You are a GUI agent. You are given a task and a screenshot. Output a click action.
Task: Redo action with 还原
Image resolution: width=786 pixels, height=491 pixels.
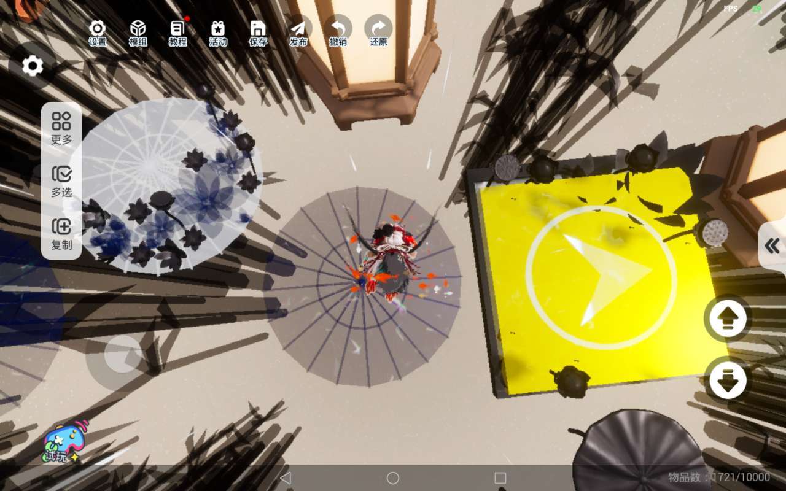[379, 33]
